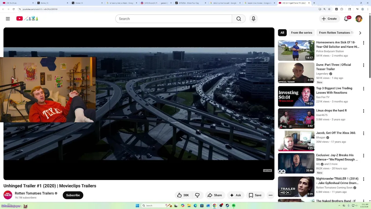Image resolution: width=371 pixels, height=209 pixels.
Task: Open options for Nightcrawler trailer video
Action: click(363, 179)
